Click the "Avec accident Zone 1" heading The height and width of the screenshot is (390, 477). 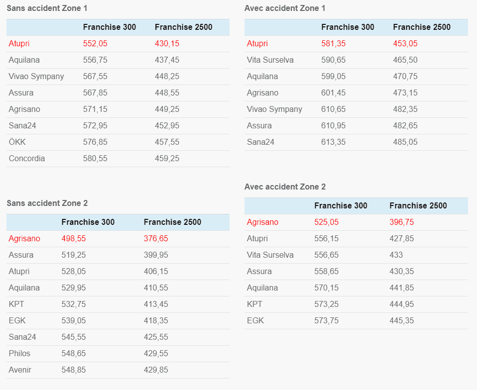pyautogui.click(x=285, y=8)
